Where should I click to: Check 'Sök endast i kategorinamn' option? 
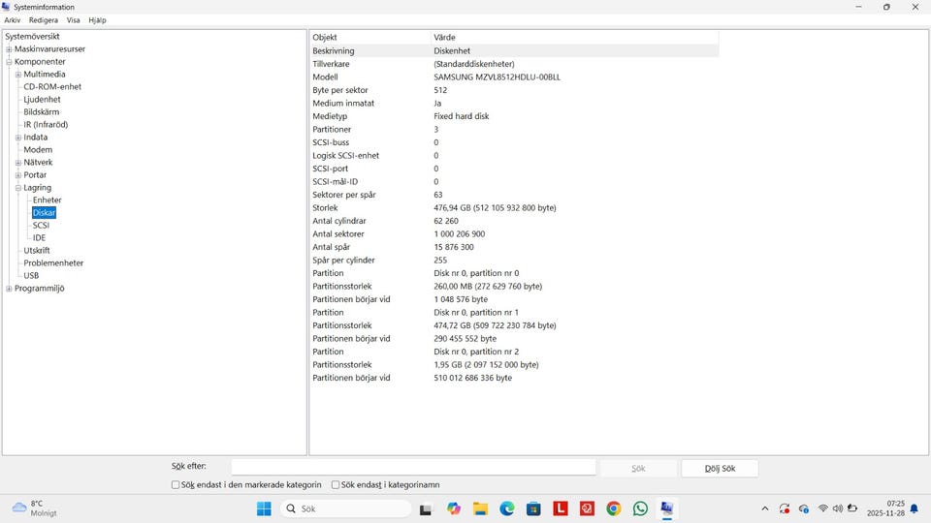tap(336, 485)
